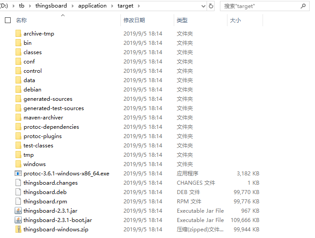The height and width of the screenshot is (238, 315).
Task: Select the thingsboard-2.3.1.jar file name
Action: pyautogui.click(x=50, y=211)
